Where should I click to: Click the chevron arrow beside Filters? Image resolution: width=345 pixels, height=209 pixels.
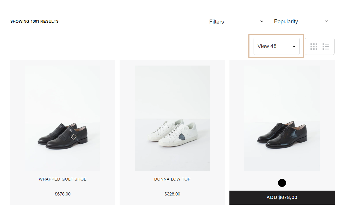tap(262, 21)
